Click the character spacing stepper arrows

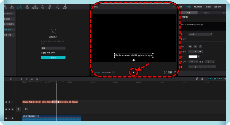point(197,62)
